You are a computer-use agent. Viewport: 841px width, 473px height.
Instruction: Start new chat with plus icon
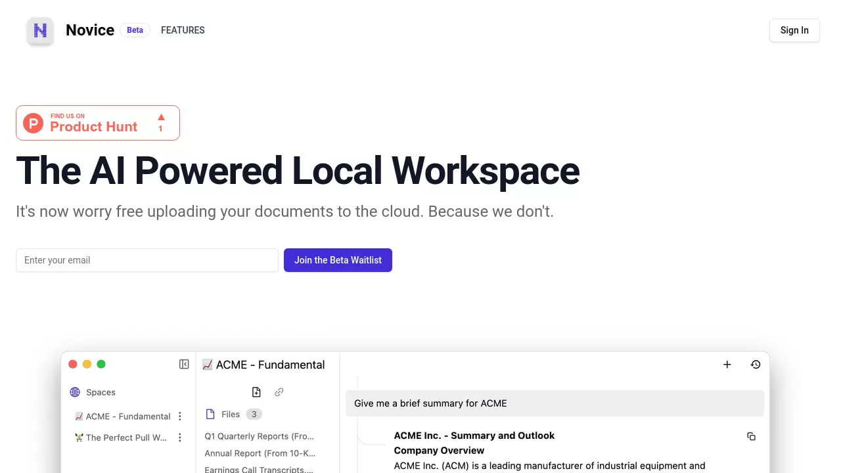727,365
